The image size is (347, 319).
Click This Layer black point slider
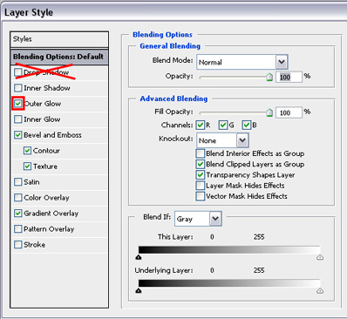tap(139, 257)
